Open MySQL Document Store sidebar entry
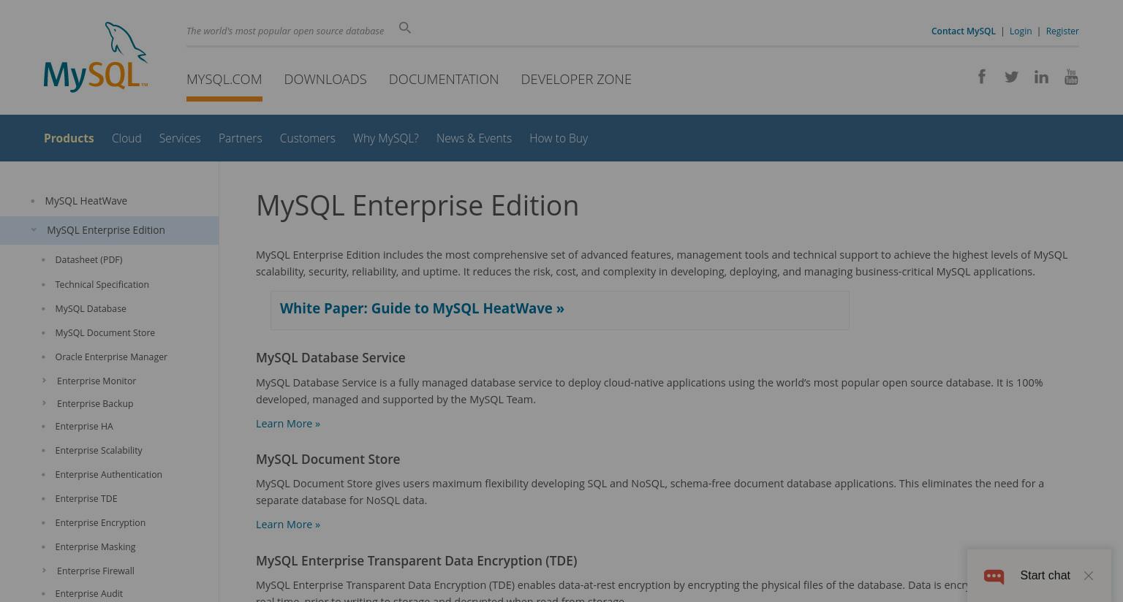 point(105,333)
